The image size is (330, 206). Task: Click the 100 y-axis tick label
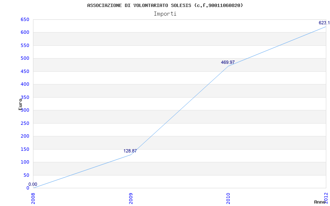25,162
